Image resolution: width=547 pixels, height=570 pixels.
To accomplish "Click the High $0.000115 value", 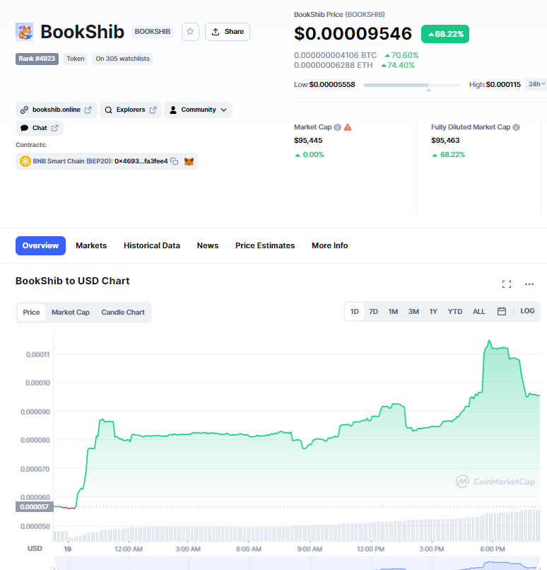I will pos(503,84).
